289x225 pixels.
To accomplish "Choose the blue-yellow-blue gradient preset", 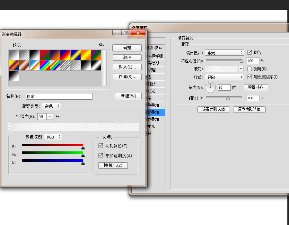I will (x=75, y=55).
